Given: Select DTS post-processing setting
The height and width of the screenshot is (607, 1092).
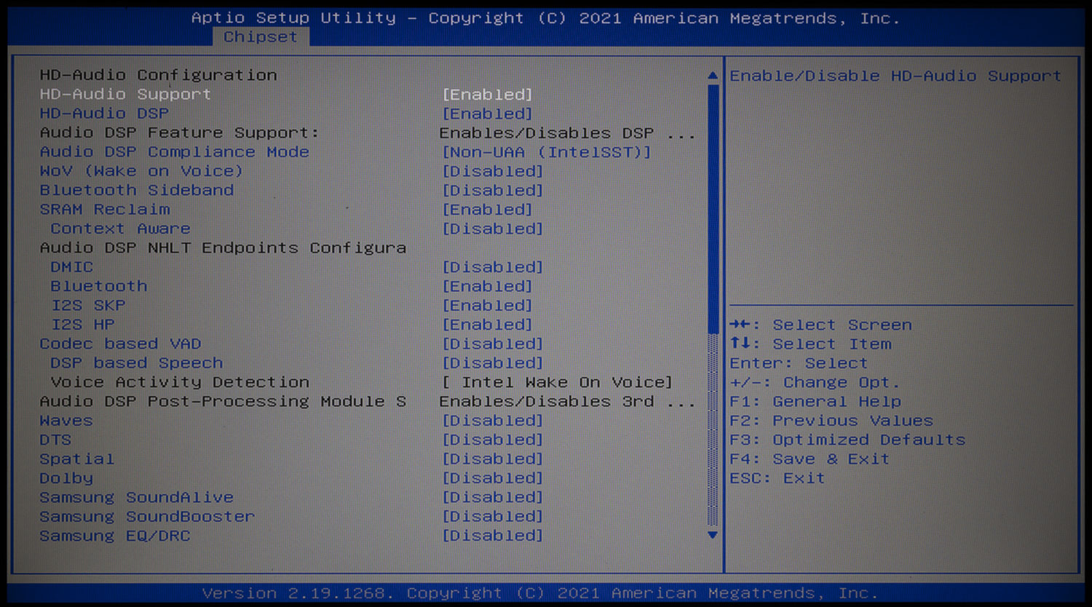Looking at the screenshot, I should point(55,440).
